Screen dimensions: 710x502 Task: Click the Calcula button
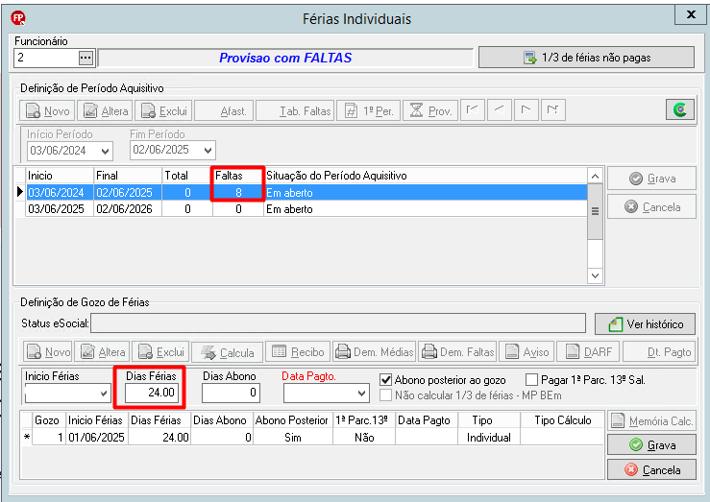pyautogui.click(x=228, y=352)
